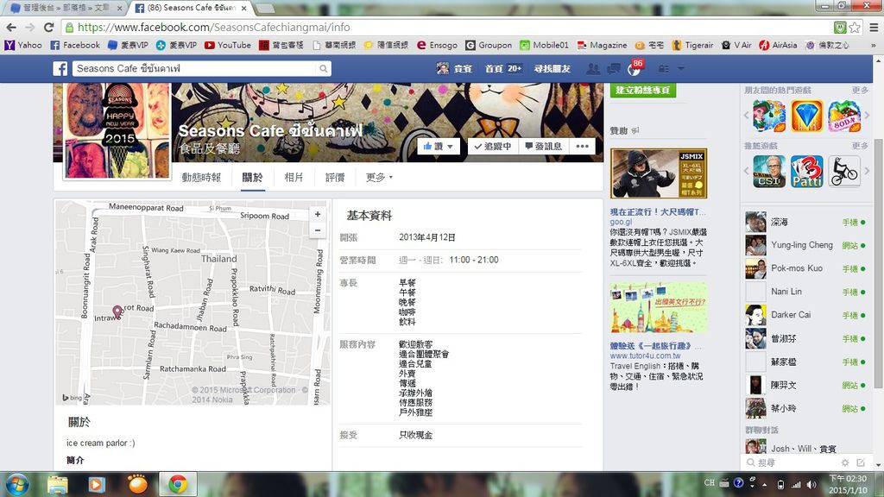Image resolution: width=884 pixels, height=497 pixels.
Task: Go to 首頁 home link
Action: point(494,69)
